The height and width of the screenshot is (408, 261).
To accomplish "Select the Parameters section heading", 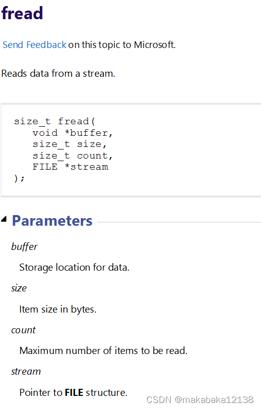I will click(52, 221).
